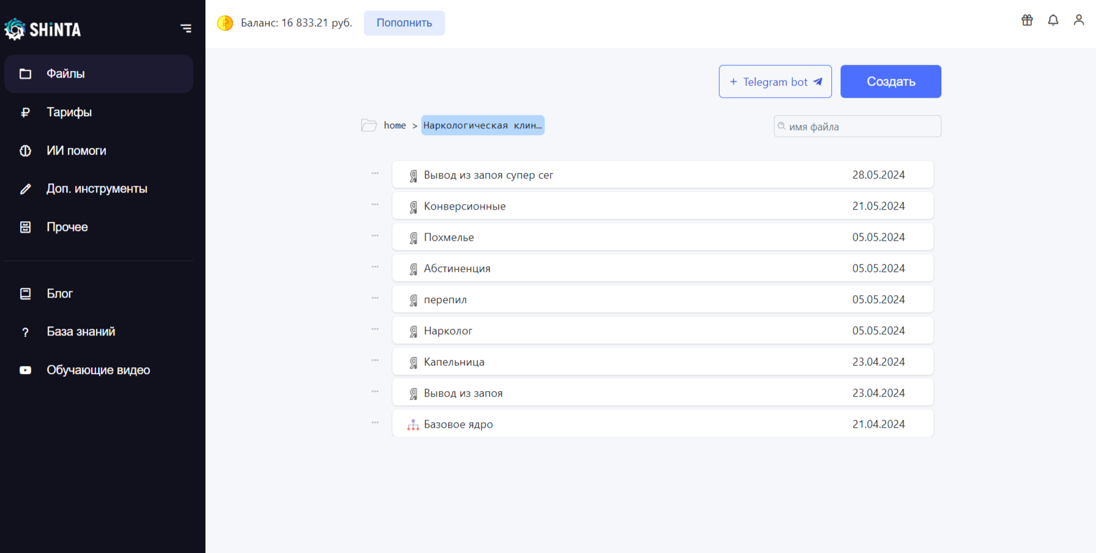Click the Создать button
This screenshot has height=553, width=1096.
pyautogui.click(x=891, y=81)
